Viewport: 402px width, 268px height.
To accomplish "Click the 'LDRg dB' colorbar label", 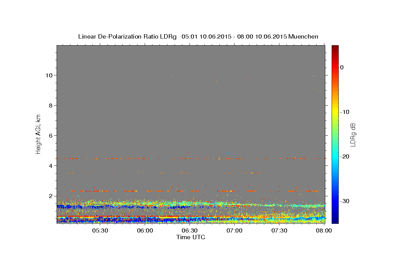I will coord(352,135).
